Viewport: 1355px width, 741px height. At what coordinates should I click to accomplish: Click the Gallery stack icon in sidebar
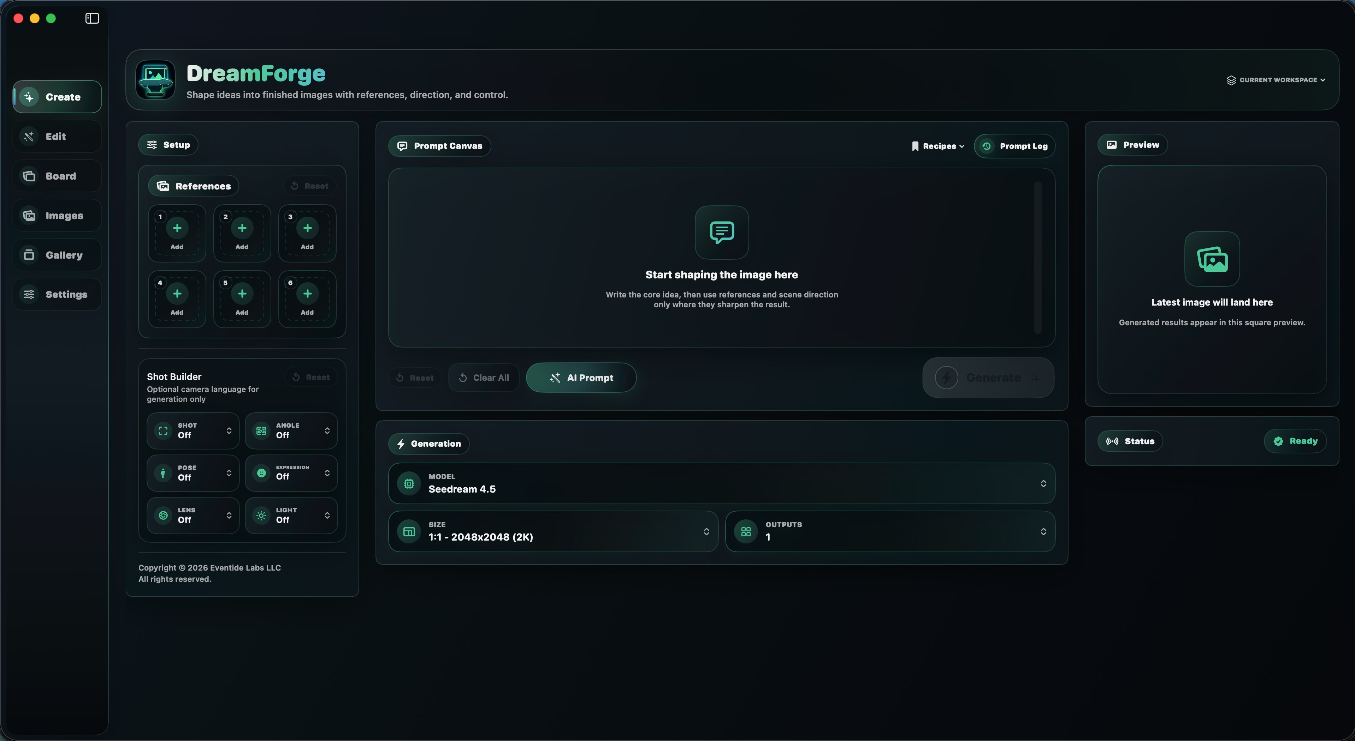click(x=29, y=255)
